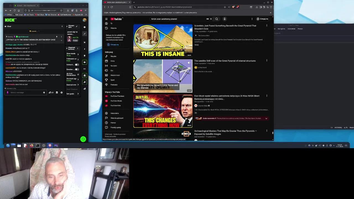
Task: Clear the YouTube search with the X icon
Action: 211,19
